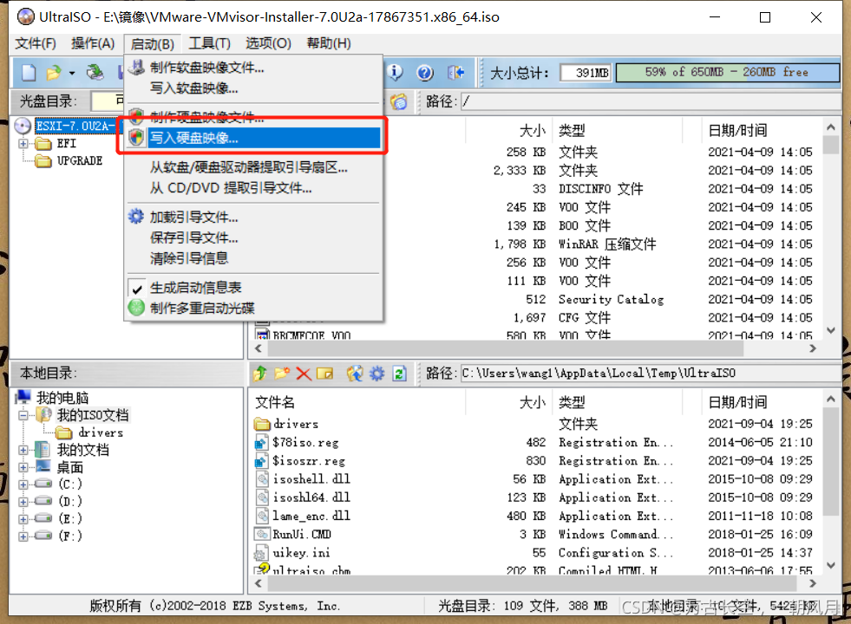
Task: Expand the 桌面 tree node
Action: (x=23, y=467)
